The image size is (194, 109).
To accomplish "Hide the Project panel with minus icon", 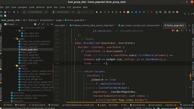I will click(x=52, y=24).
